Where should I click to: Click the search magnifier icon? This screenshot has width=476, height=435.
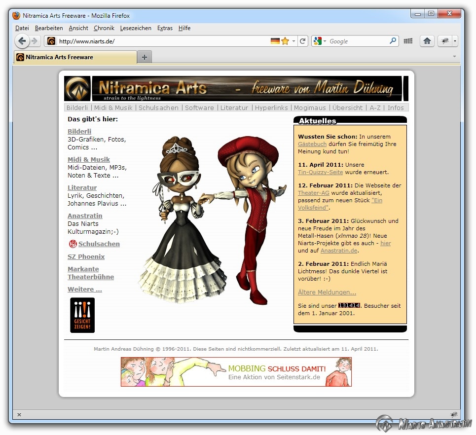[393, 41]
